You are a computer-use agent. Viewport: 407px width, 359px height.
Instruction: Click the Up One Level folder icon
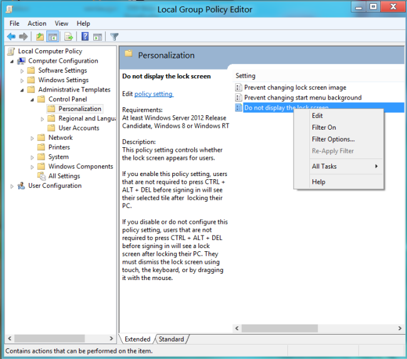click(39, 36)
